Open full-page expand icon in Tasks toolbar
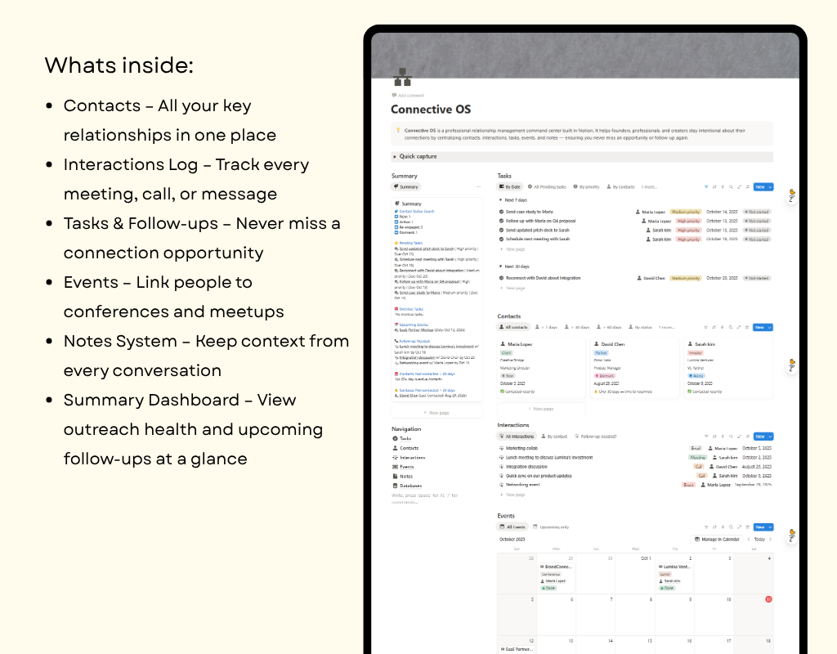The image size is (837, 654). tap(739, 187)
